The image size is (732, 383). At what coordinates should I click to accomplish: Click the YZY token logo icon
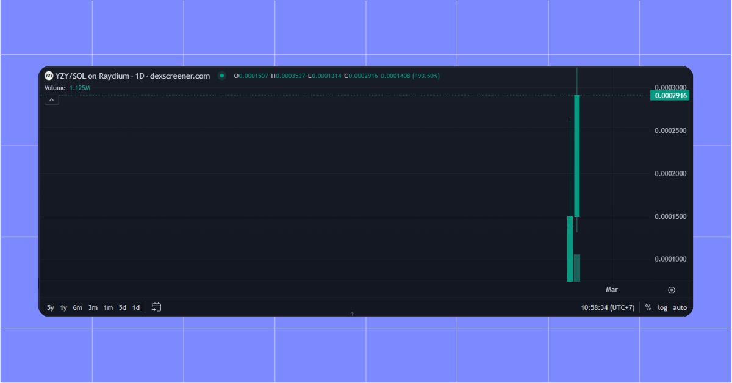point(49,76)
